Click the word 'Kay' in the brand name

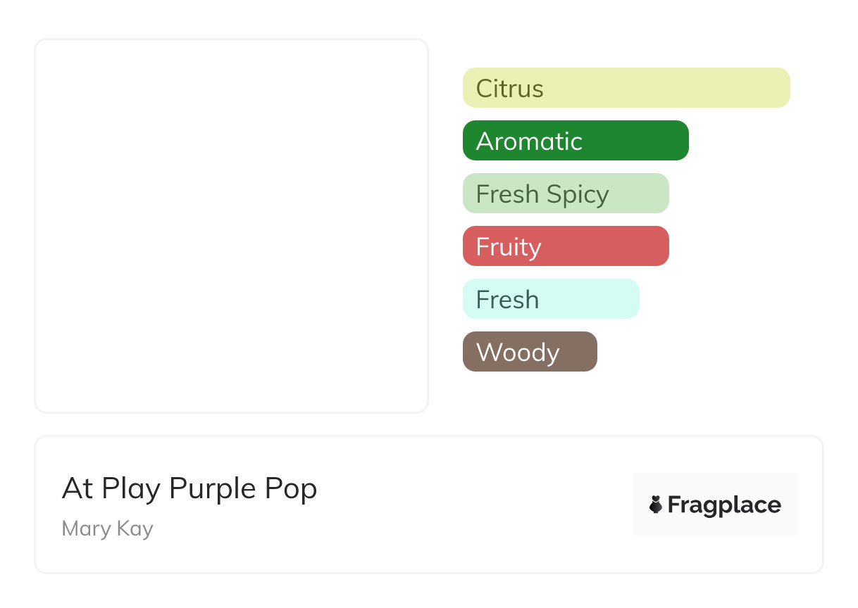click(134, 528)
